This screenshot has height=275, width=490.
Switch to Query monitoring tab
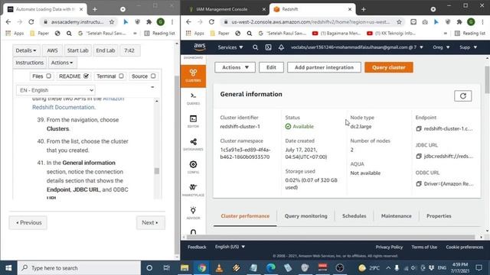(305, 215)
